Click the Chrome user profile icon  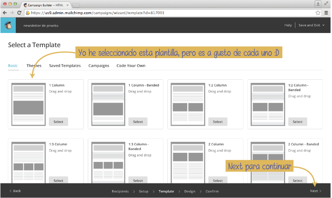tap(318, 4)
